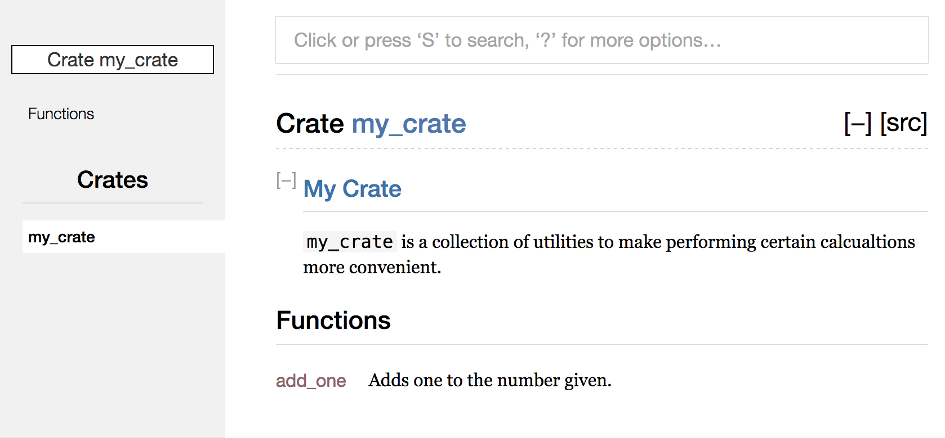Toggle visibility of My Crate documentation
This screenshot has height=438, width=945.
(x=286, y=180)
